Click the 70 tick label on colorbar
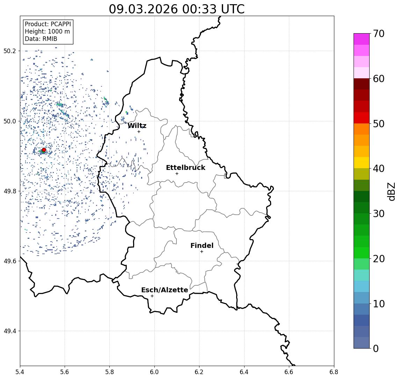The image size is (400, 379). click(379, 34)
